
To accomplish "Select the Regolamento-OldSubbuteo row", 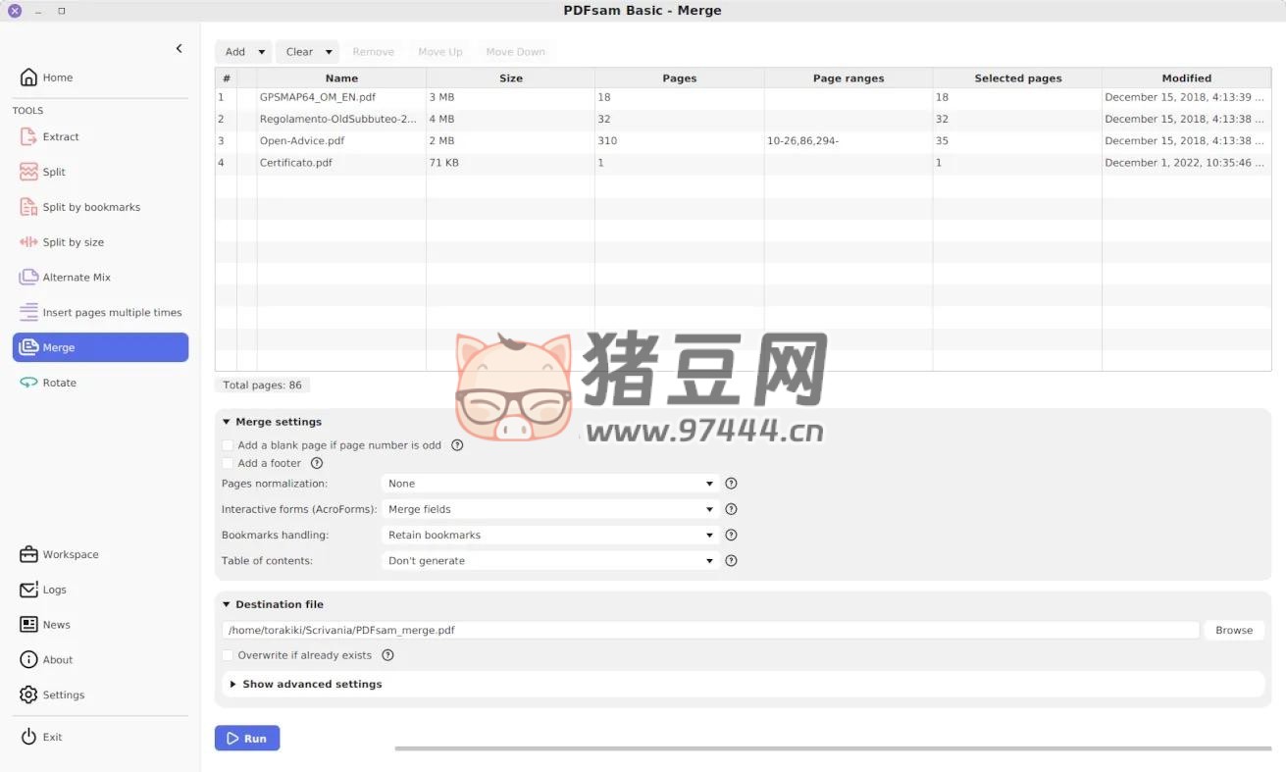I will tap(744, 120).
